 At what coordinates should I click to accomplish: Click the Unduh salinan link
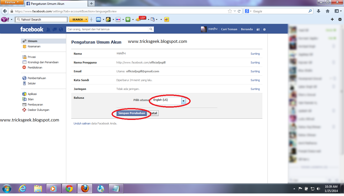point(82,123)
